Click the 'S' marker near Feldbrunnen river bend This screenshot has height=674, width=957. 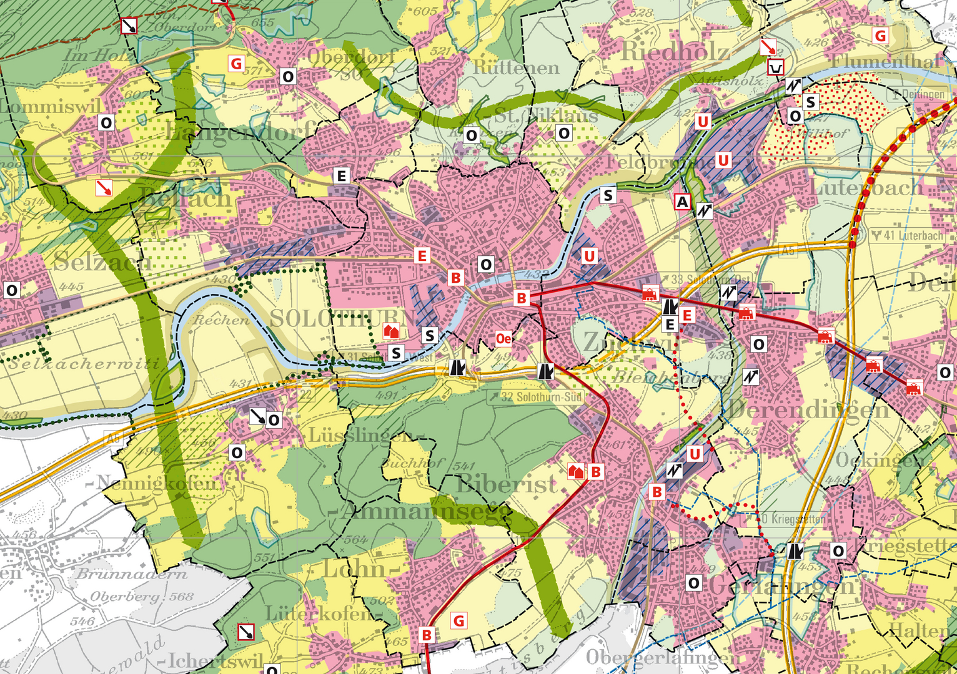608,195
